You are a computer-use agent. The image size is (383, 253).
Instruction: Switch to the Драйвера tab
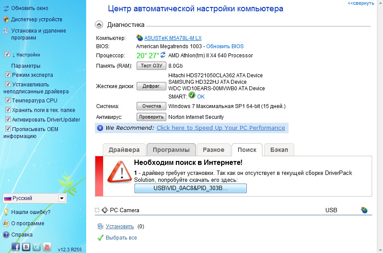pos(124,150)
